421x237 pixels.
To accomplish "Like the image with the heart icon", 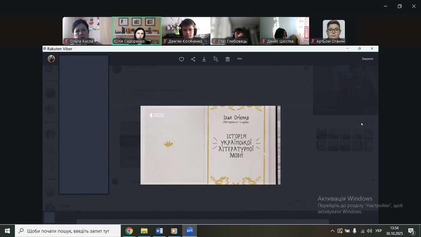I will pos(181,59).
